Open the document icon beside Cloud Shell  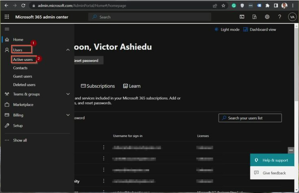(254, 17)
